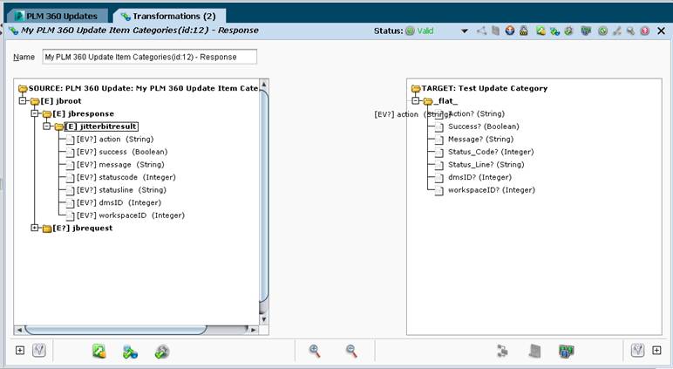Click the gray tool icon after the round green icon
The height and width of the screenshot is (369, 673).
[x=617, y=31]
